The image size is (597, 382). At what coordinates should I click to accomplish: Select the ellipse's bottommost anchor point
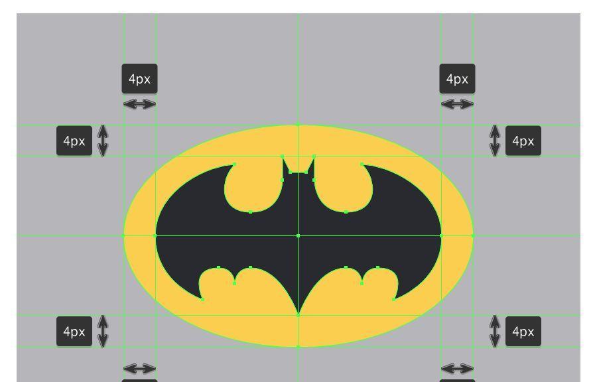[298, 346]
